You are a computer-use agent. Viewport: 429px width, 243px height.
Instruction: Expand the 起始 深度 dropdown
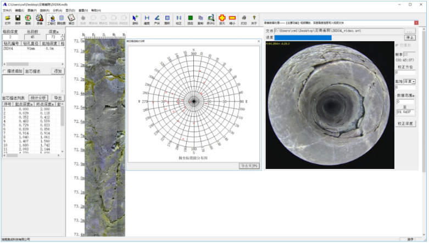(x=414, y=81)
